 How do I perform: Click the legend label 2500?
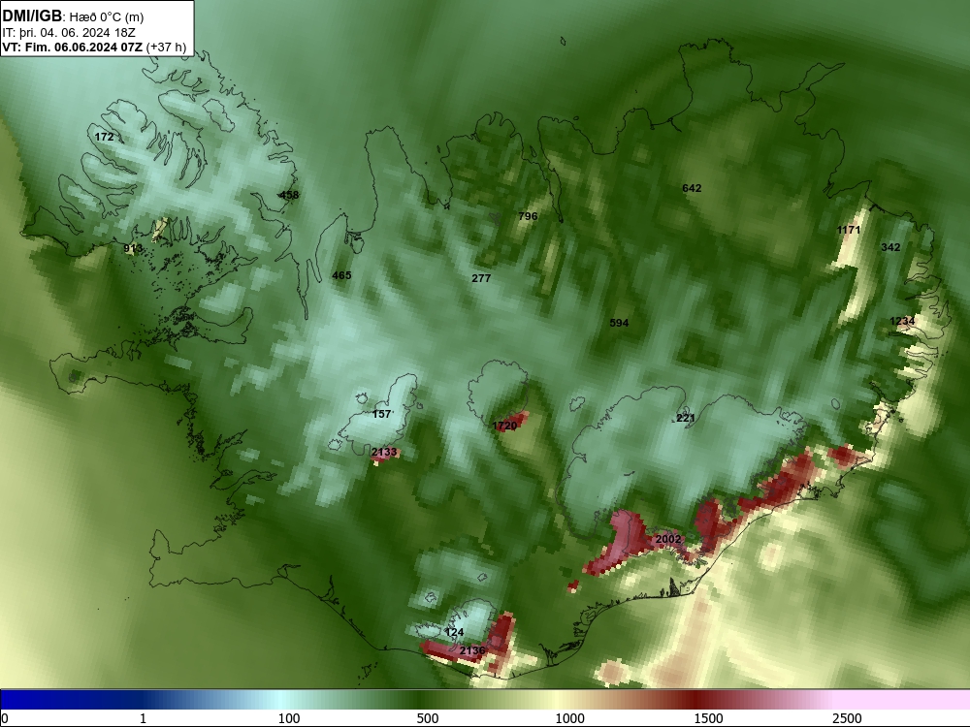pyautogui.click(x=847, y=717)
